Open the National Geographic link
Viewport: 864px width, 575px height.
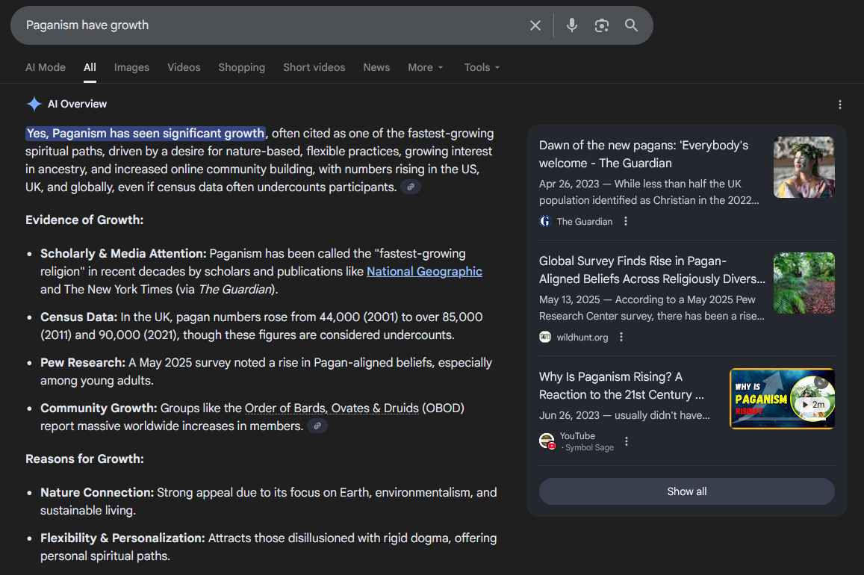(424, 272)
